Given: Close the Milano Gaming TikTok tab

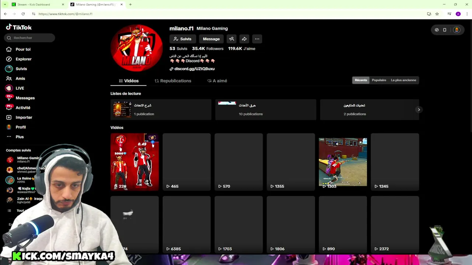Looking at the screenshot, I should coord(122,4).
